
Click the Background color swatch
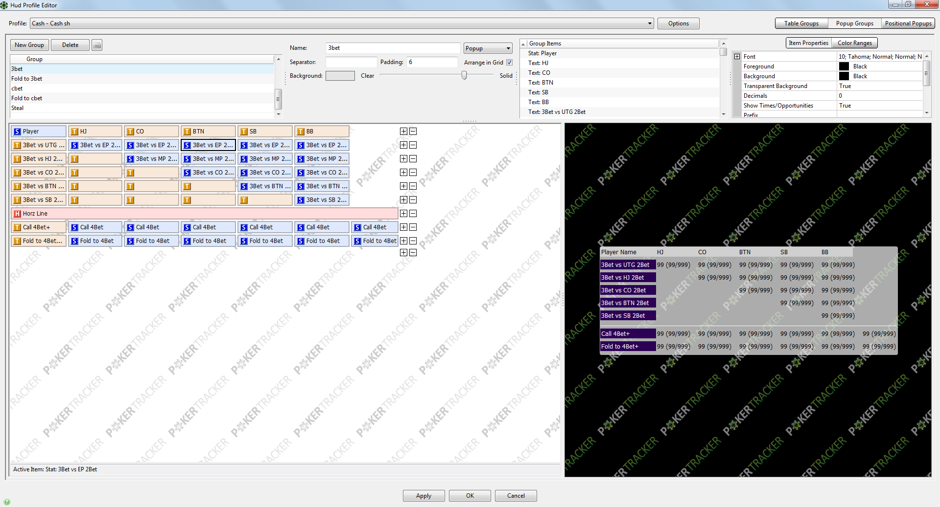coord(340,76)
